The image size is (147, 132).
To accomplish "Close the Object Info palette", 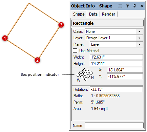I will tap(142, 6).
